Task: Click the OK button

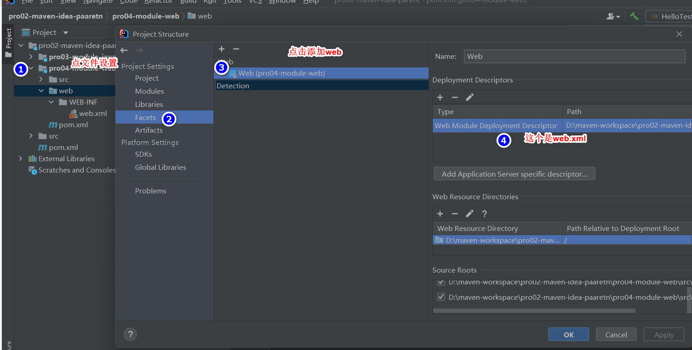Action: click(569, 335)
